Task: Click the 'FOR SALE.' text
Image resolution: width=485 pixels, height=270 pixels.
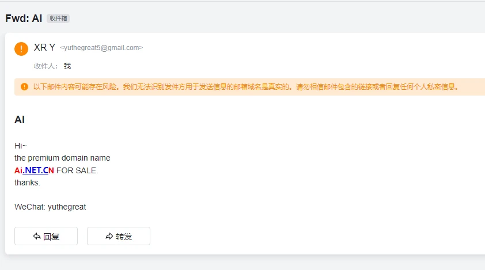Action: 77,170
